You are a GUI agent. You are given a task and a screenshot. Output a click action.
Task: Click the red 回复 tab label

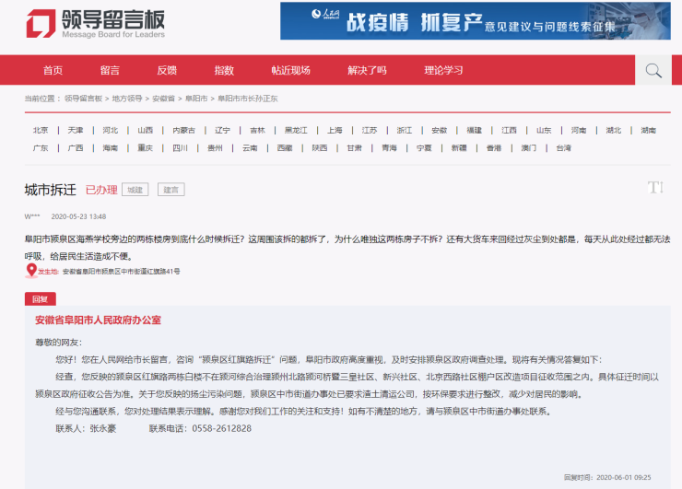pyautogui.click(x=40, y=299)
